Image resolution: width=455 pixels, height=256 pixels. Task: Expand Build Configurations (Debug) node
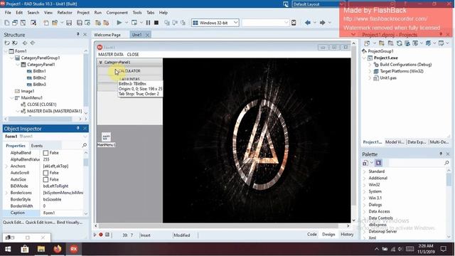coord(370,65)
